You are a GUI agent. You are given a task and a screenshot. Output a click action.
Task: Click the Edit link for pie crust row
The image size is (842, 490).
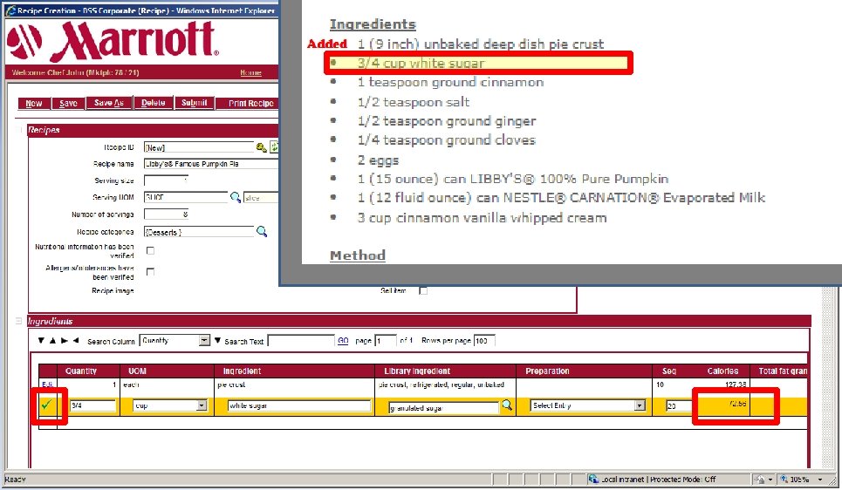(47, 385)
